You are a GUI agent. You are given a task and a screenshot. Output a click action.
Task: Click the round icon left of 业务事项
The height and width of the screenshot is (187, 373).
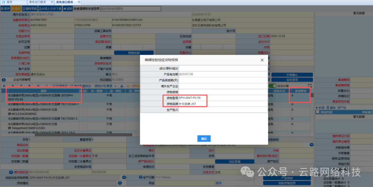click(x=269, y=80)
